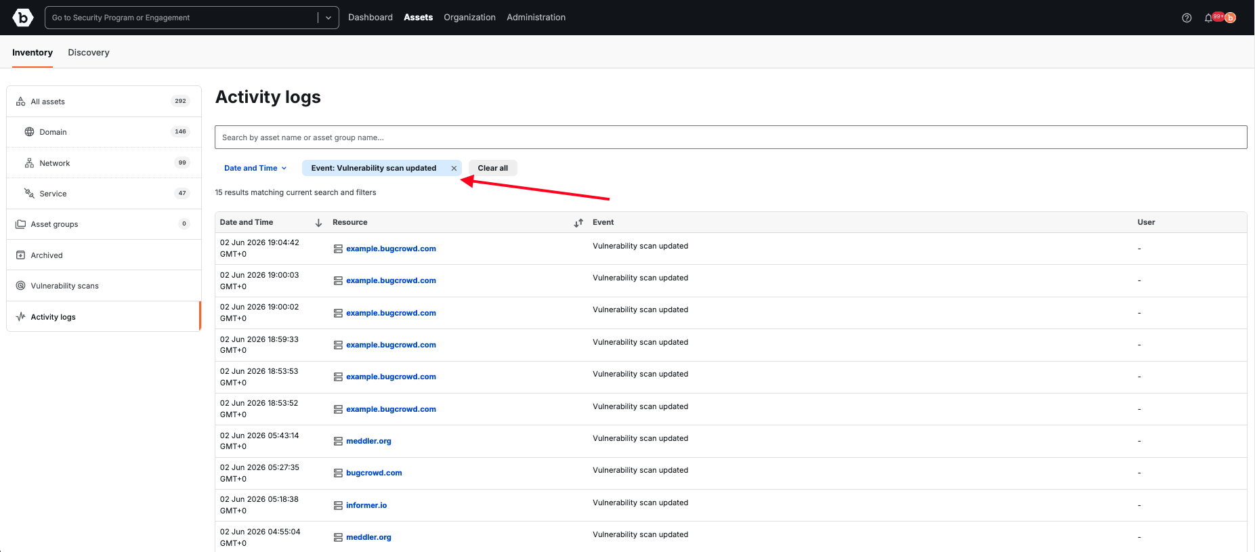Click the Vulnerability scans target icon
Screen dimensions: 1255x552
coord(21,286)
